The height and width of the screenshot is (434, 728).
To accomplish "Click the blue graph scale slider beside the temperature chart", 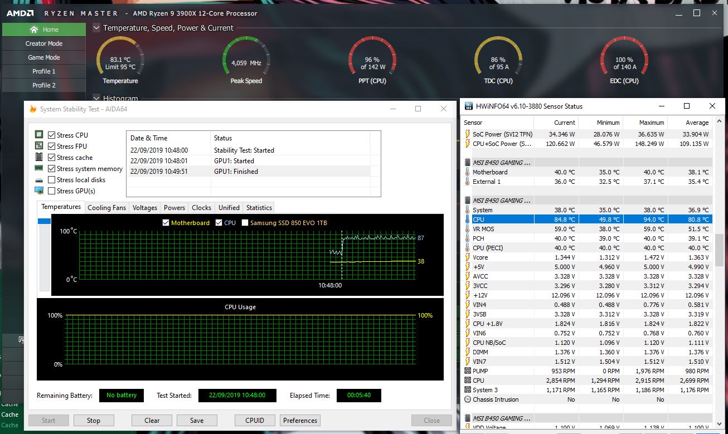I will pyautogui.click(x=44, y=221).
